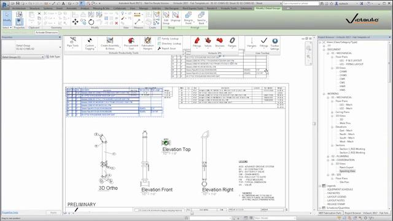Select the Navis Export view
Viewport: 393px width, 221px height.
click(346, 168)
